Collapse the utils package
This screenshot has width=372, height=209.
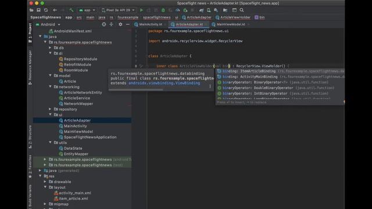[50, 143]
